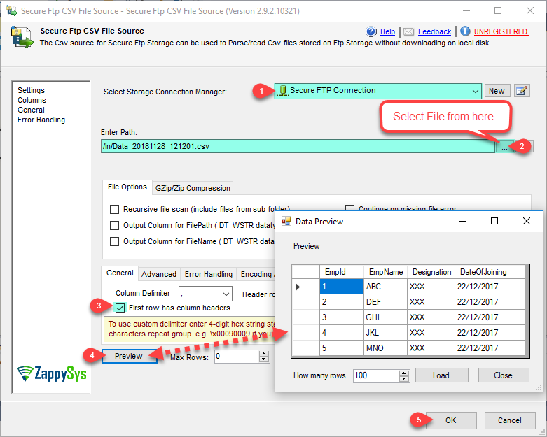
Task: Close the Data Preview window with X
Action: coord(527,221)
